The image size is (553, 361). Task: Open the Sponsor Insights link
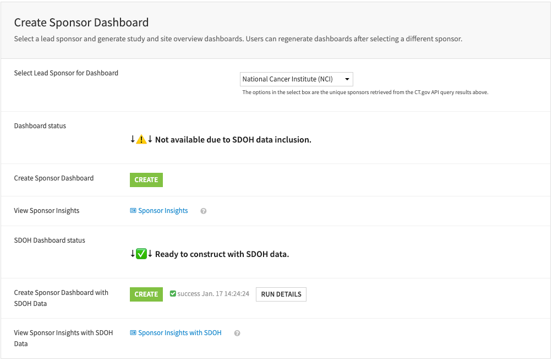(x=163, y=210)
